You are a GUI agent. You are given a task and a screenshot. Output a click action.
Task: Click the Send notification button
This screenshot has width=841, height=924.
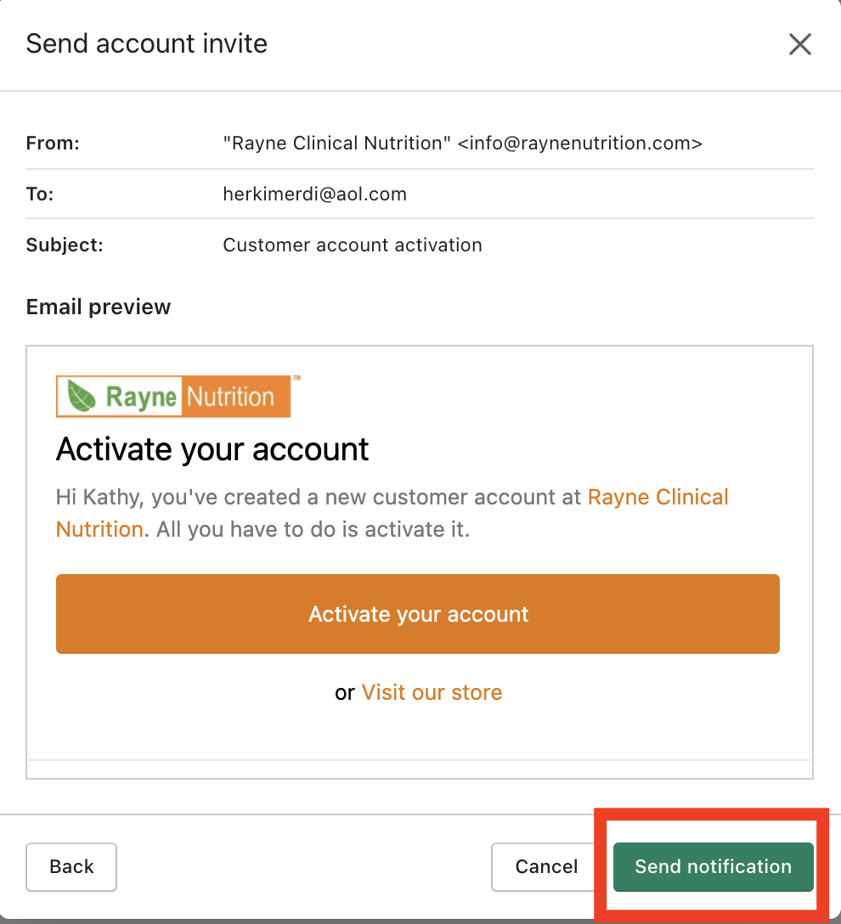pos(713,866)
